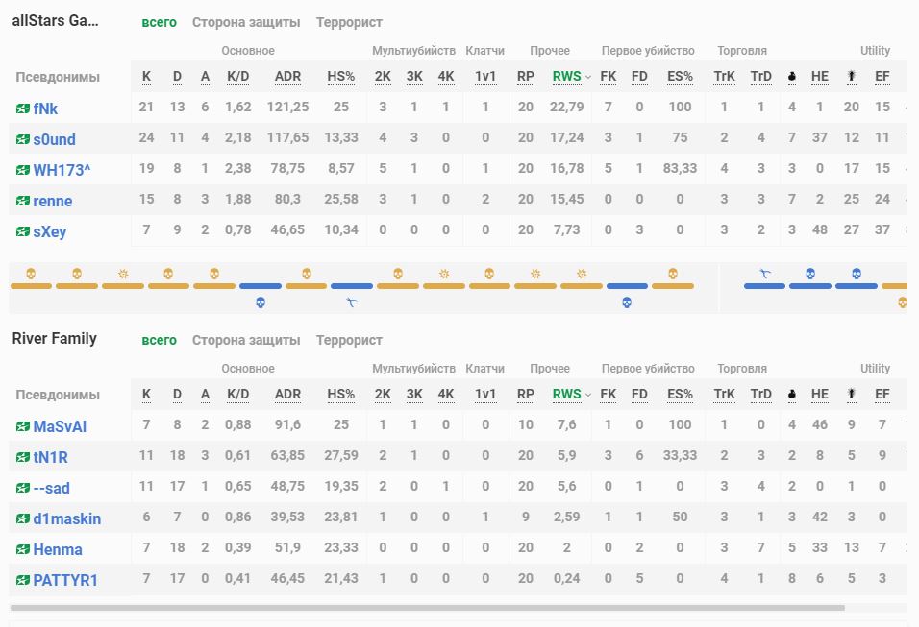This screenshot has height=627, width=919.
Task: Select the first yellow skull round marker
Action: 31,275
